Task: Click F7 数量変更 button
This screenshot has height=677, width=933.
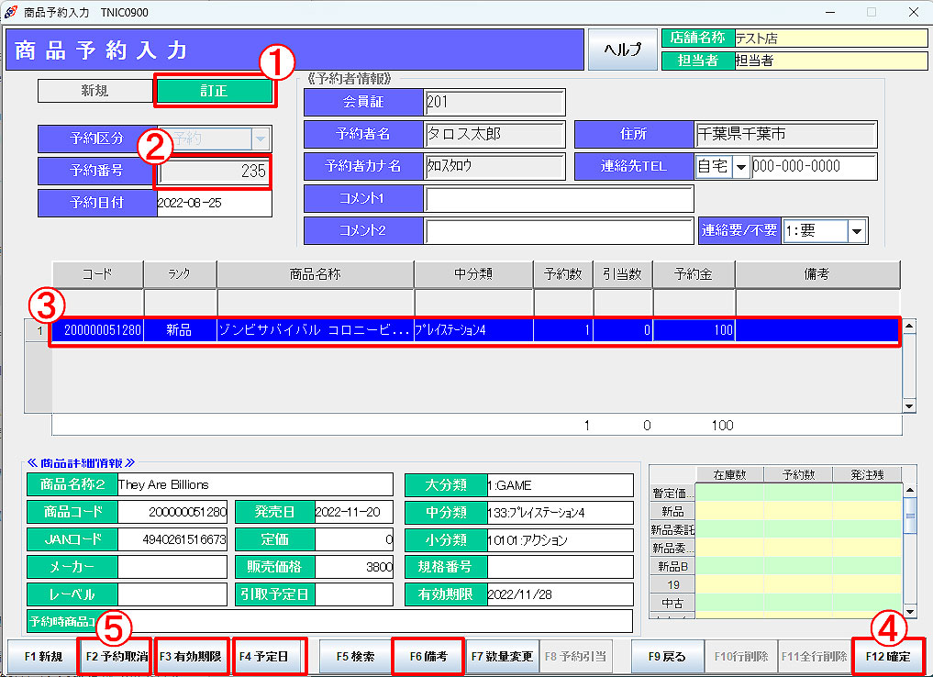Action: 502,657
